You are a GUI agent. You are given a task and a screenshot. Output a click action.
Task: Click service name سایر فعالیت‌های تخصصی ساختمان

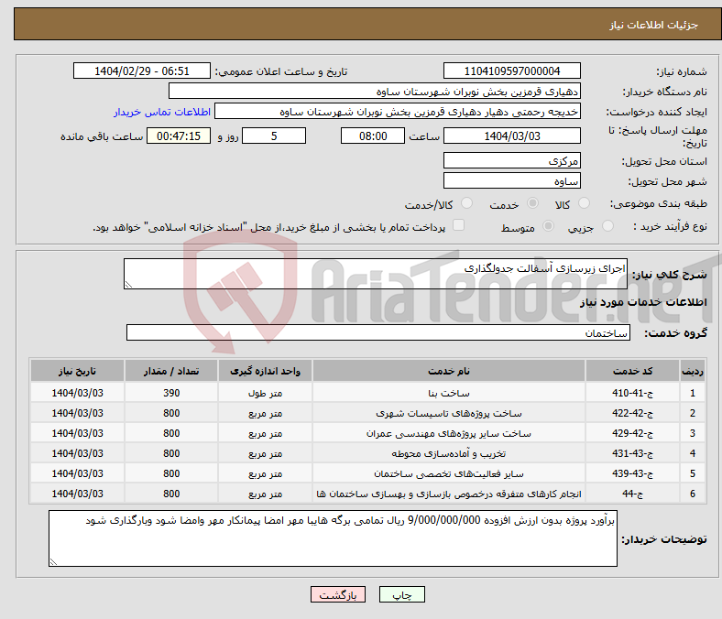pyautogui.click(x=448, y=473)
